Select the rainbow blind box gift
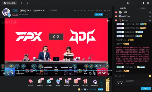Image resolution: width=152 pixels, height=92 pixels. click(40, 82)
